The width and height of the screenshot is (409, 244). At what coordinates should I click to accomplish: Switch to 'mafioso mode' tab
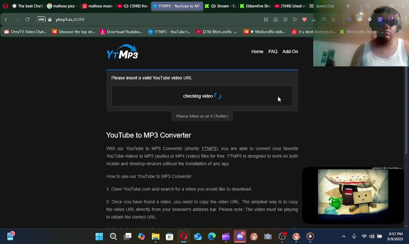(97, 6)
